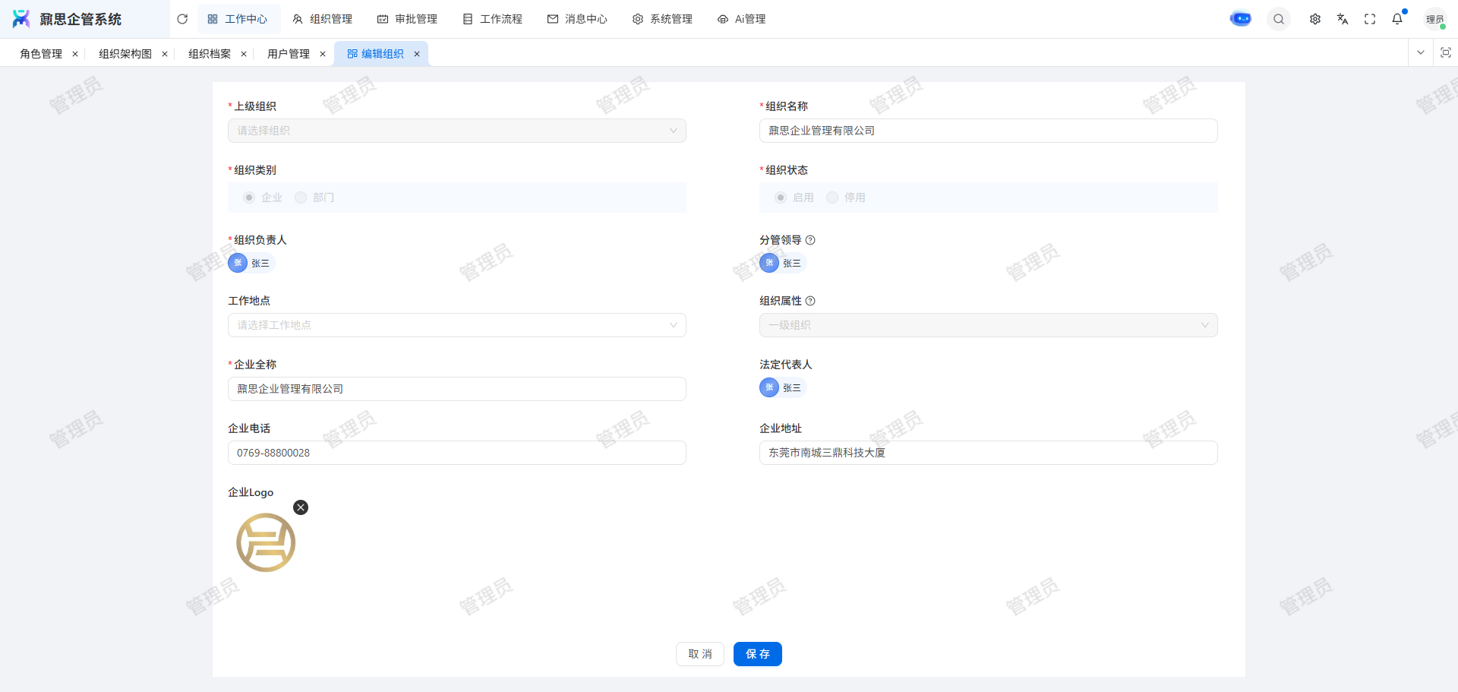Viewport: 1458px width, 692px height.
Task: Expand the 工作地点 dropdown
Action: (456, 325)
